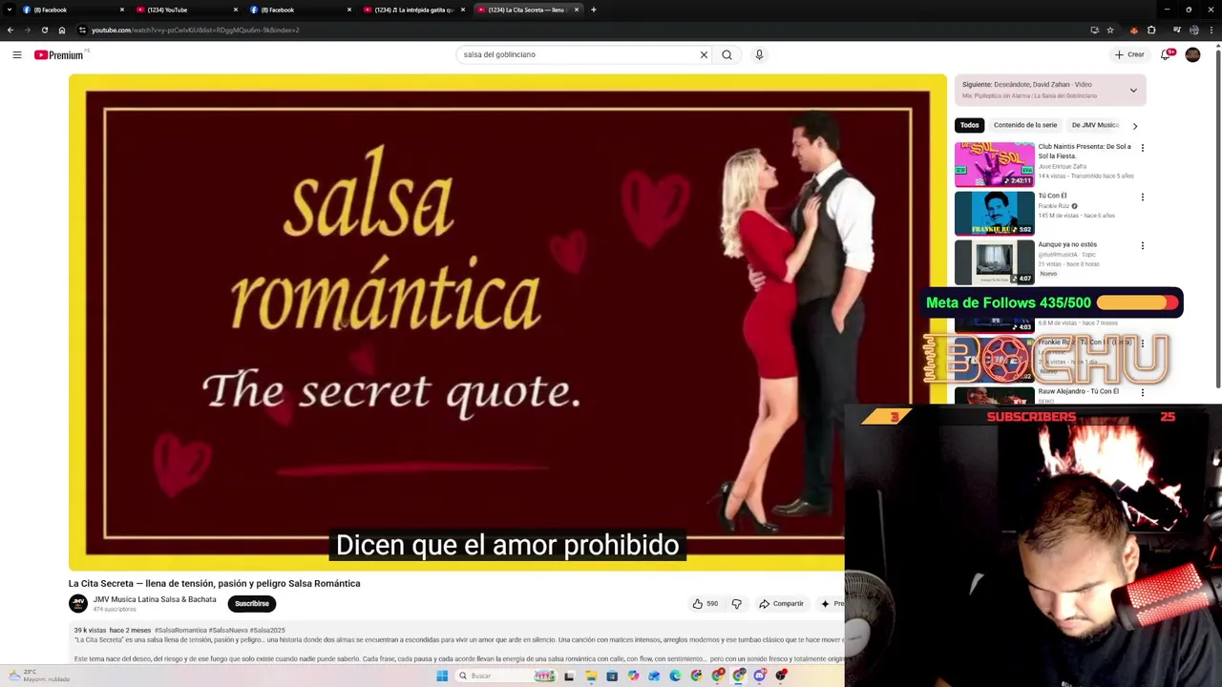Expand the video description text
Viewport: 1222px width, 687px height.
click(458, 644)
